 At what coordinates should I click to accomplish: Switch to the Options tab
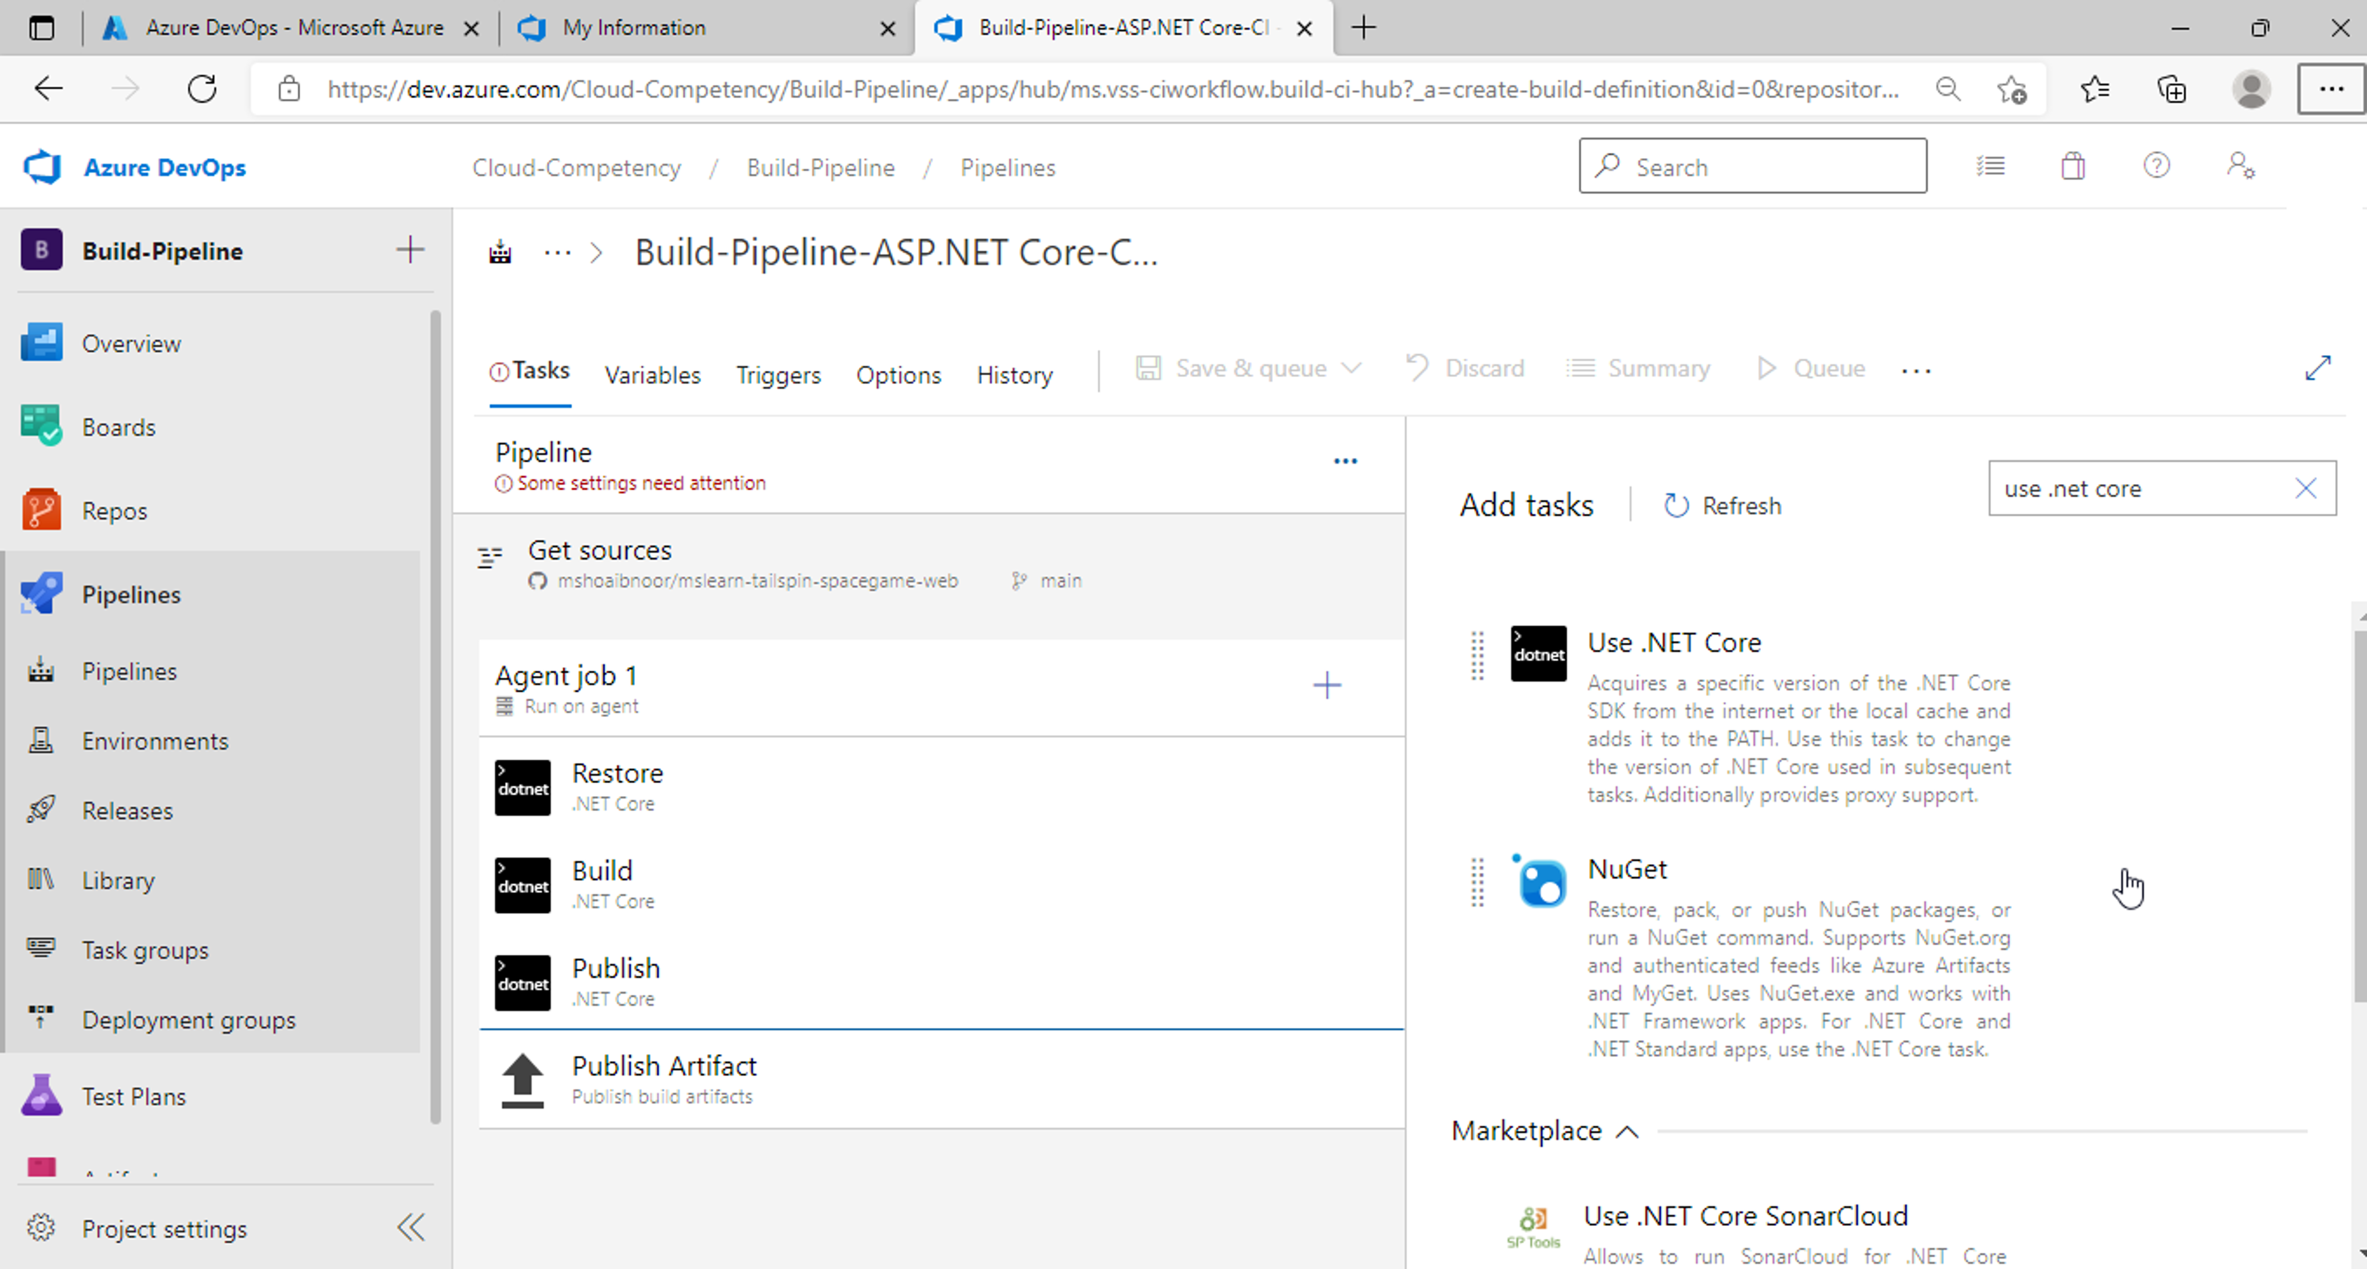tap(898, 375)
